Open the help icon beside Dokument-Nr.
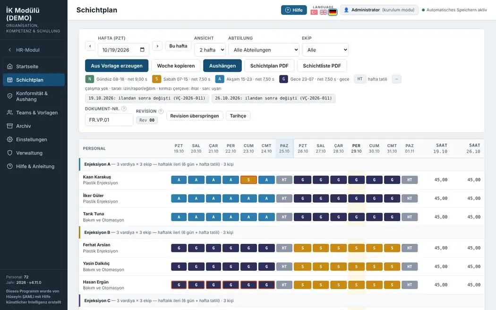Screen dimensions: 496x310 pyautogui.click(x=124, y=109)
